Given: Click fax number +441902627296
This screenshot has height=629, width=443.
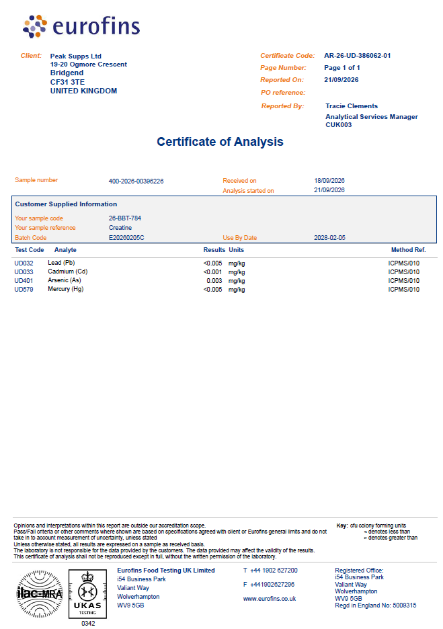Looking at the screenshot, I should 272,585.
